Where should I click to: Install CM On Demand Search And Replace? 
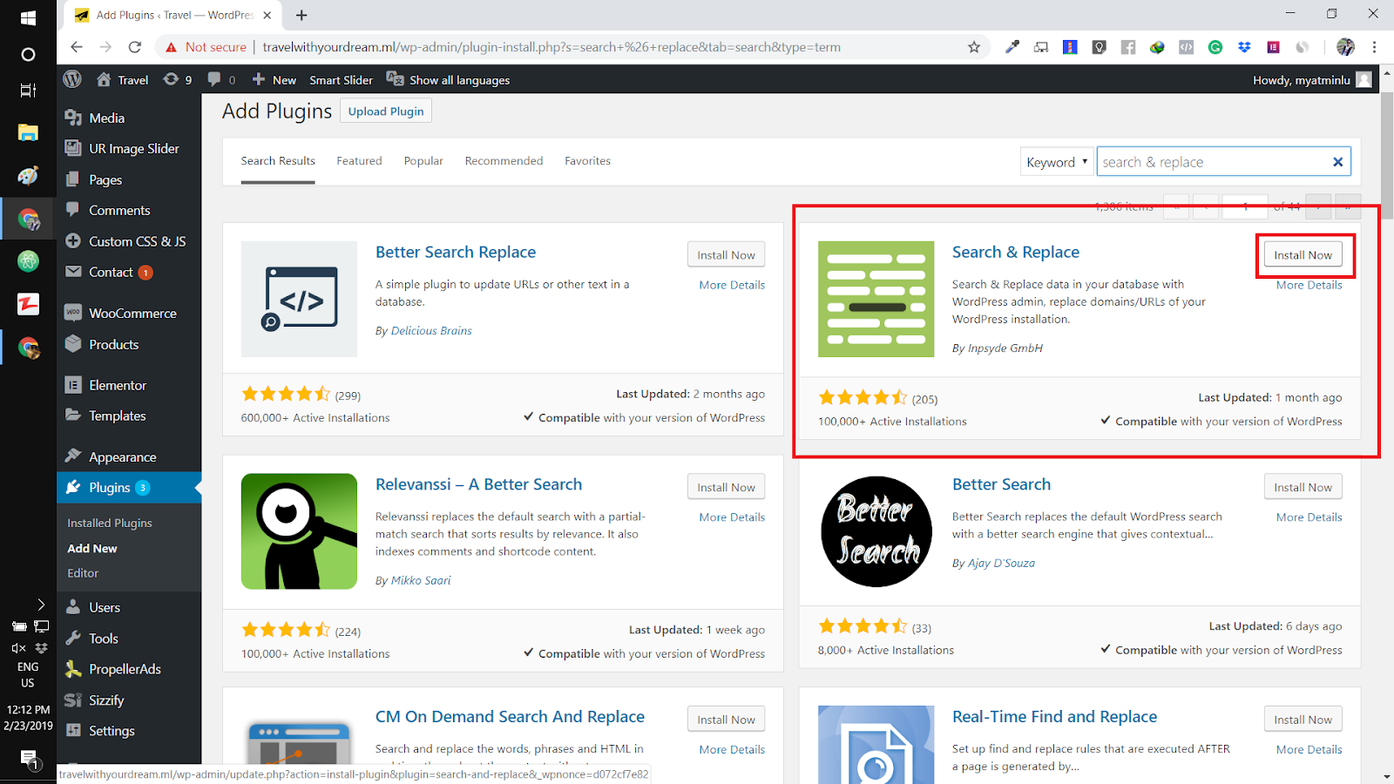tap(726, 720)
